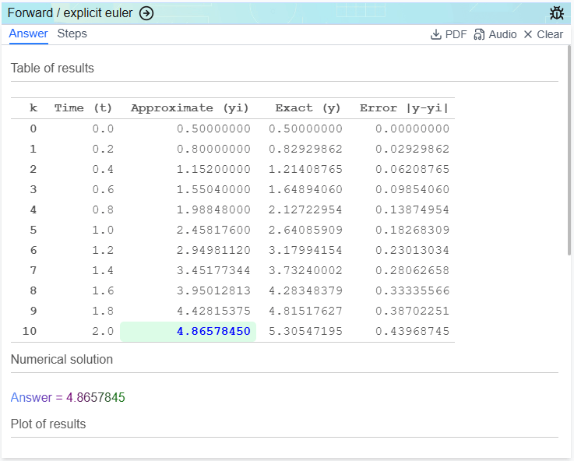Click the exact value 5.30547195
Screen dimensions: 574x461
pyautogui.click(x=305, y=331)
